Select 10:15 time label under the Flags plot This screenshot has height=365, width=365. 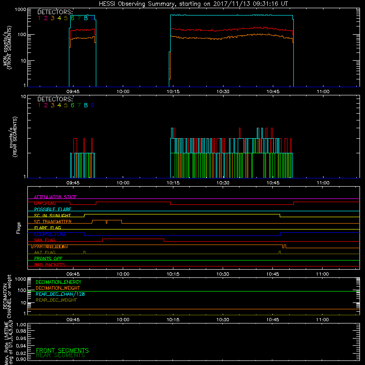(x=173, y=274)
